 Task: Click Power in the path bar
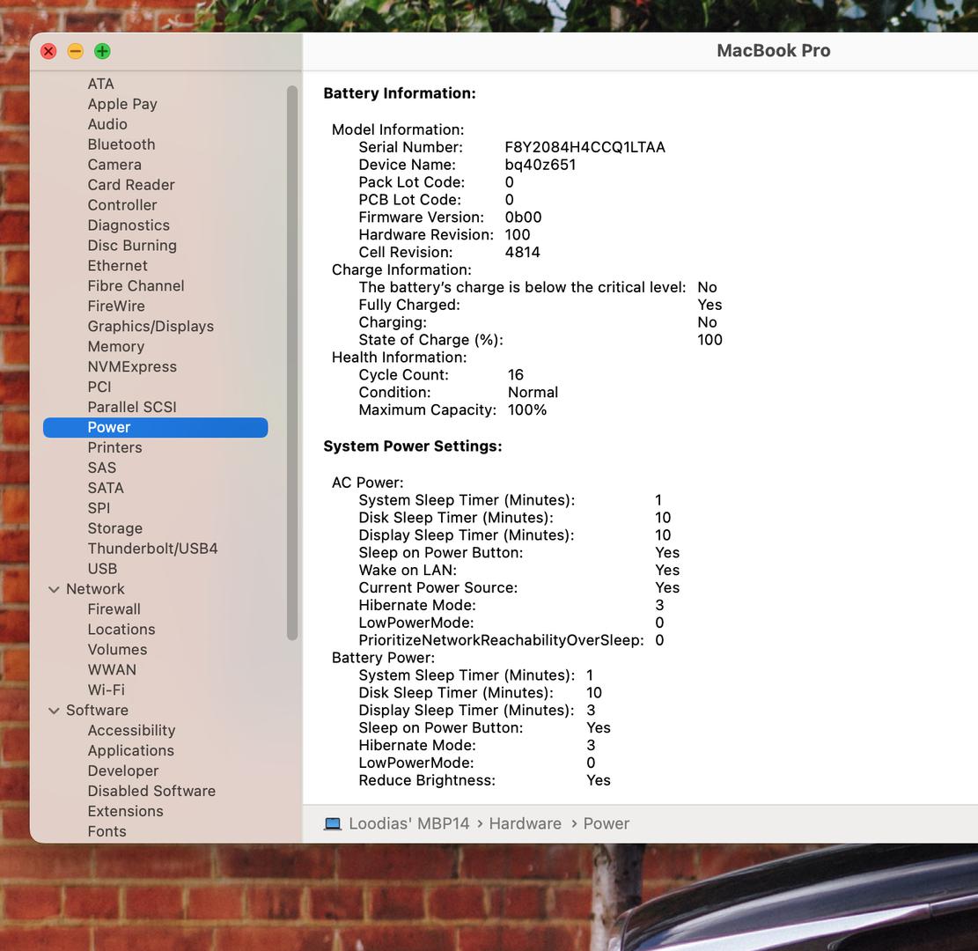coord(607,823)
